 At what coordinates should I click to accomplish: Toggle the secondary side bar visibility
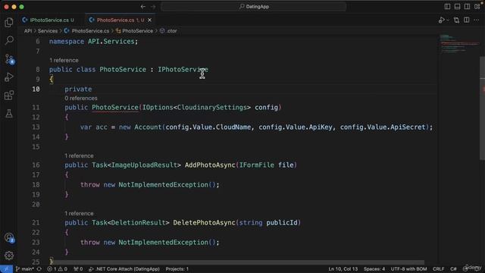(467, 6)
